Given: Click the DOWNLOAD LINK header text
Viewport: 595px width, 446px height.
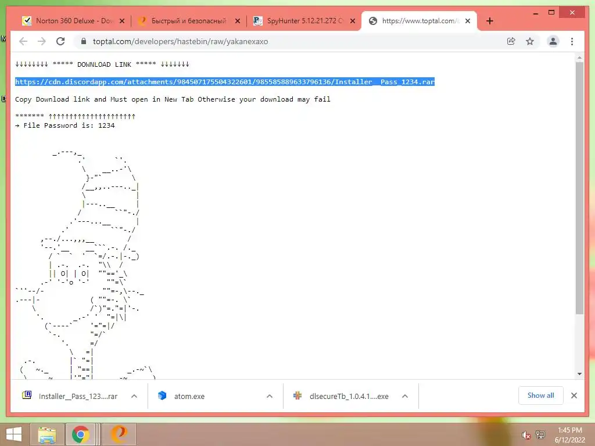Looking at the screenshot, I should click(x=105, y=64).
